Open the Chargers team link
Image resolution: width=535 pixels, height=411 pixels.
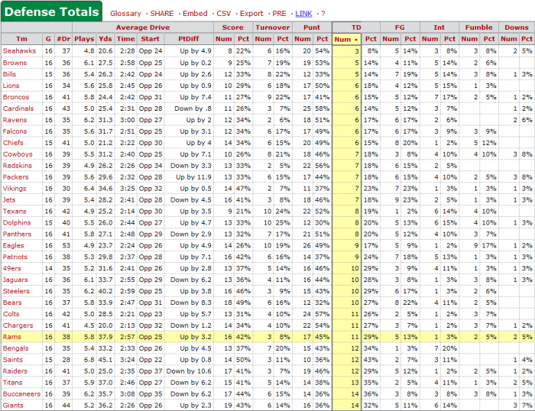[18, 325]
